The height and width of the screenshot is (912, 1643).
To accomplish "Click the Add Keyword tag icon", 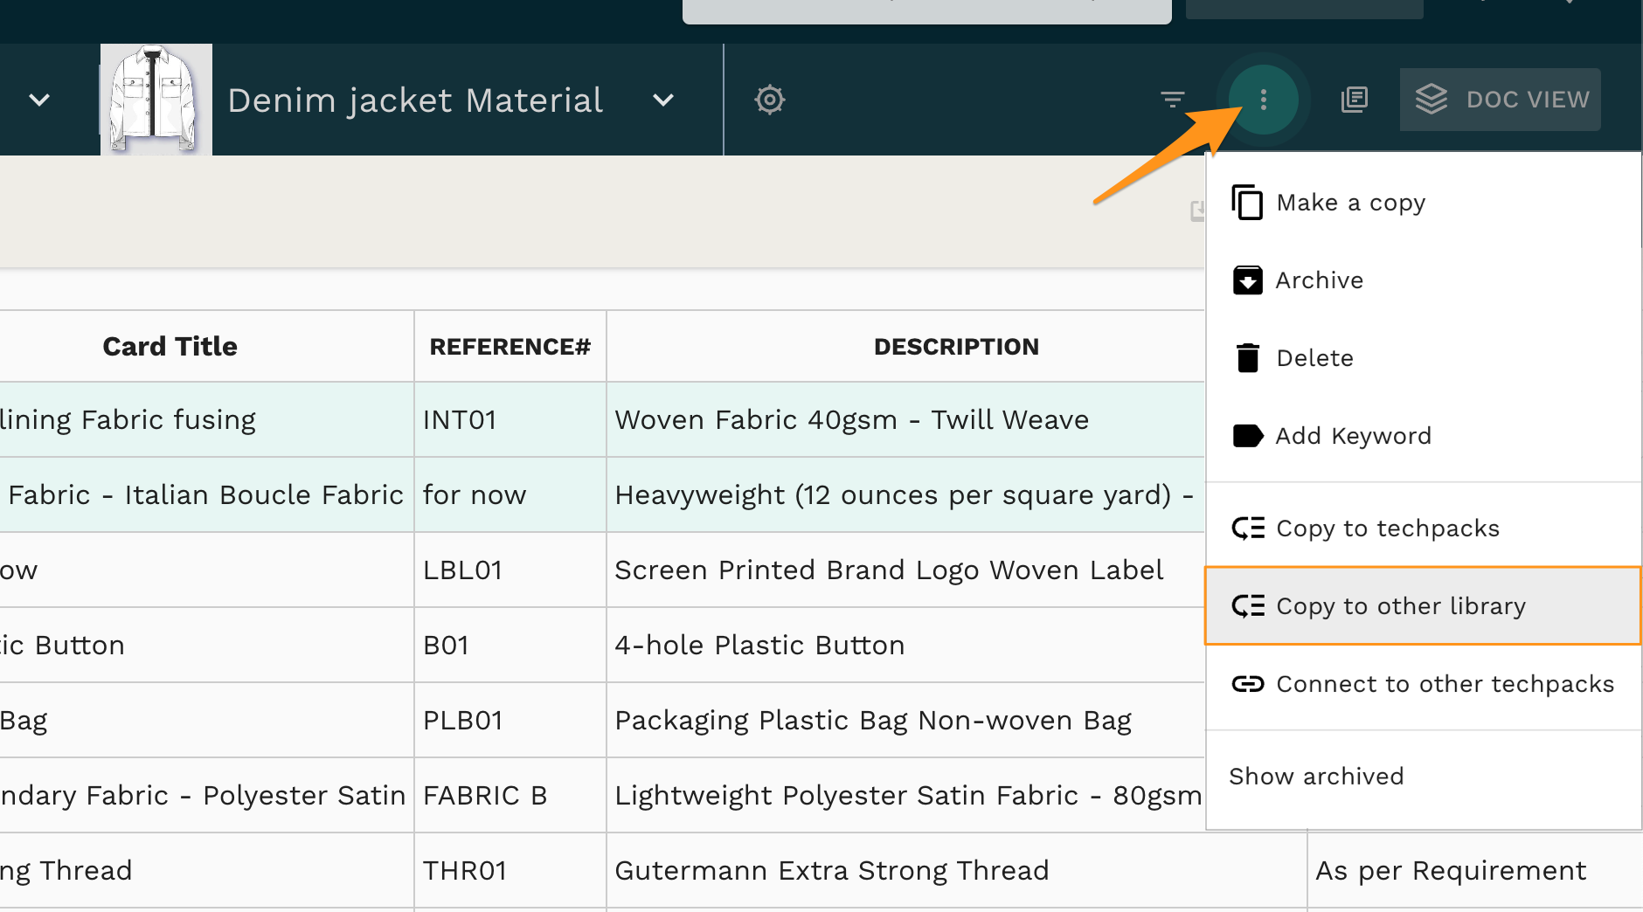I will [1247, 436].
